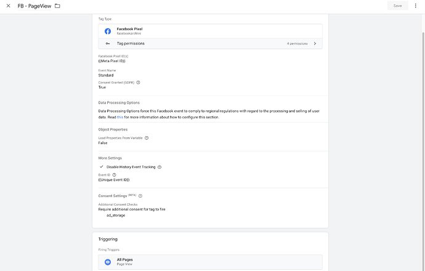Screen dimensions: 425x271
Task: Open the 'this' documentation link
Action: (120, 118)
